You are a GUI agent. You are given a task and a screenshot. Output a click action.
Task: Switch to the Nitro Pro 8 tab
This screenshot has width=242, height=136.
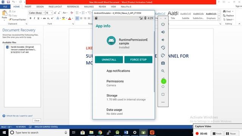(126, 7)
